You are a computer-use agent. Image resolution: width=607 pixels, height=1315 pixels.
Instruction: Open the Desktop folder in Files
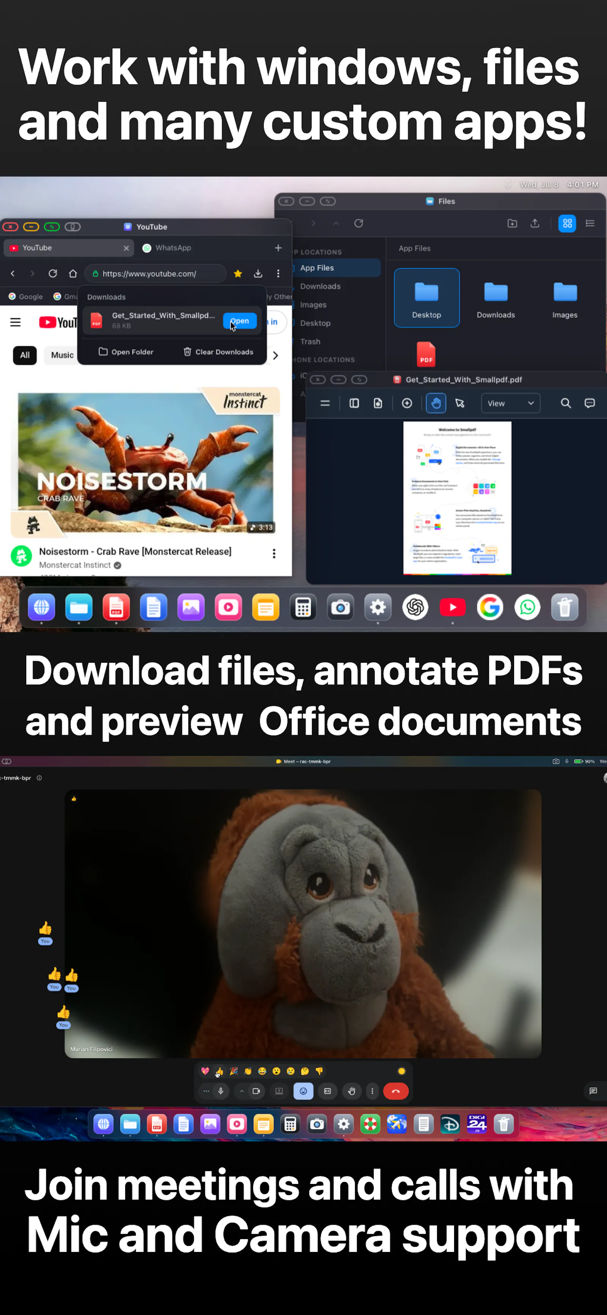[x=426, y=298]
